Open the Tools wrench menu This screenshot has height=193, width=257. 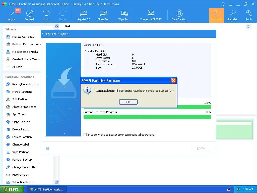249,15
